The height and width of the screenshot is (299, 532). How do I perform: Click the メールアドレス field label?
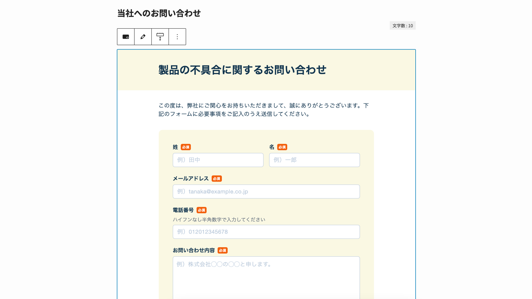191,179
